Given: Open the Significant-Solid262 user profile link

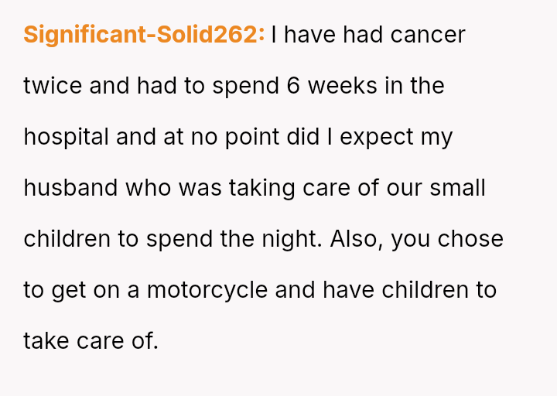Looking at the screenshot, I should tap(144, 35).
